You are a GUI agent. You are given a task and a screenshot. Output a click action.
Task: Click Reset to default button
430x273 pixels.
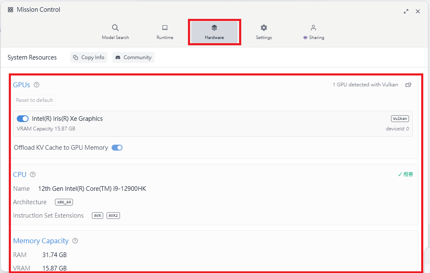tap(34, 100)
